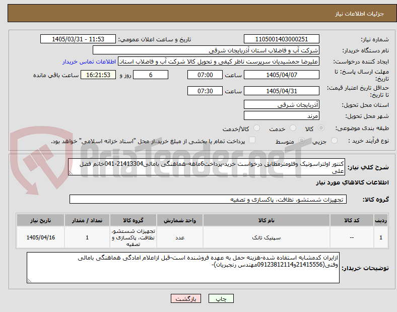Viewport: 397px width, 312px height.
Task: Click the remaining days field showing 6
Action: tap(151, 75)
